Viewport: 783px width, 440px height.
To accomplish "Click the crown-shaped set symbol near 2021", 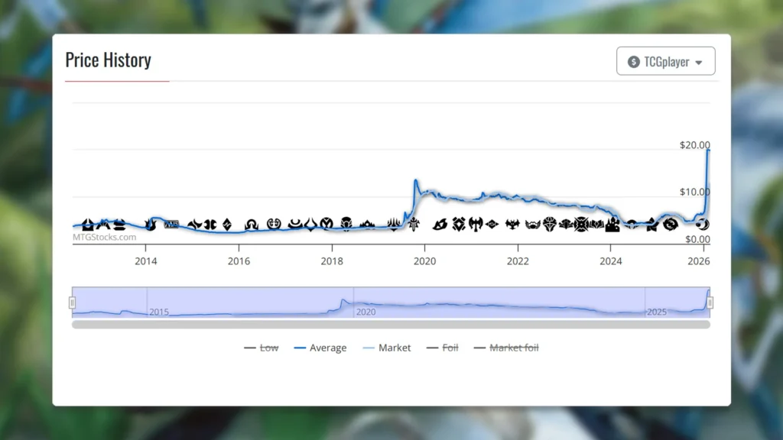I will [550, 224].
